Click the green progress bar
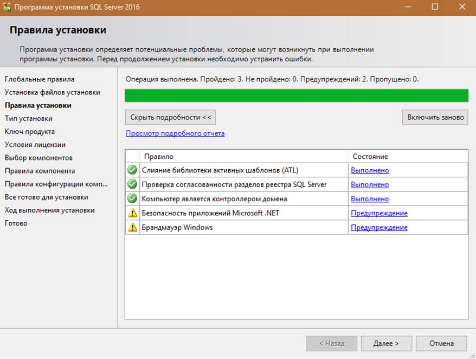 tap(297, 95)
